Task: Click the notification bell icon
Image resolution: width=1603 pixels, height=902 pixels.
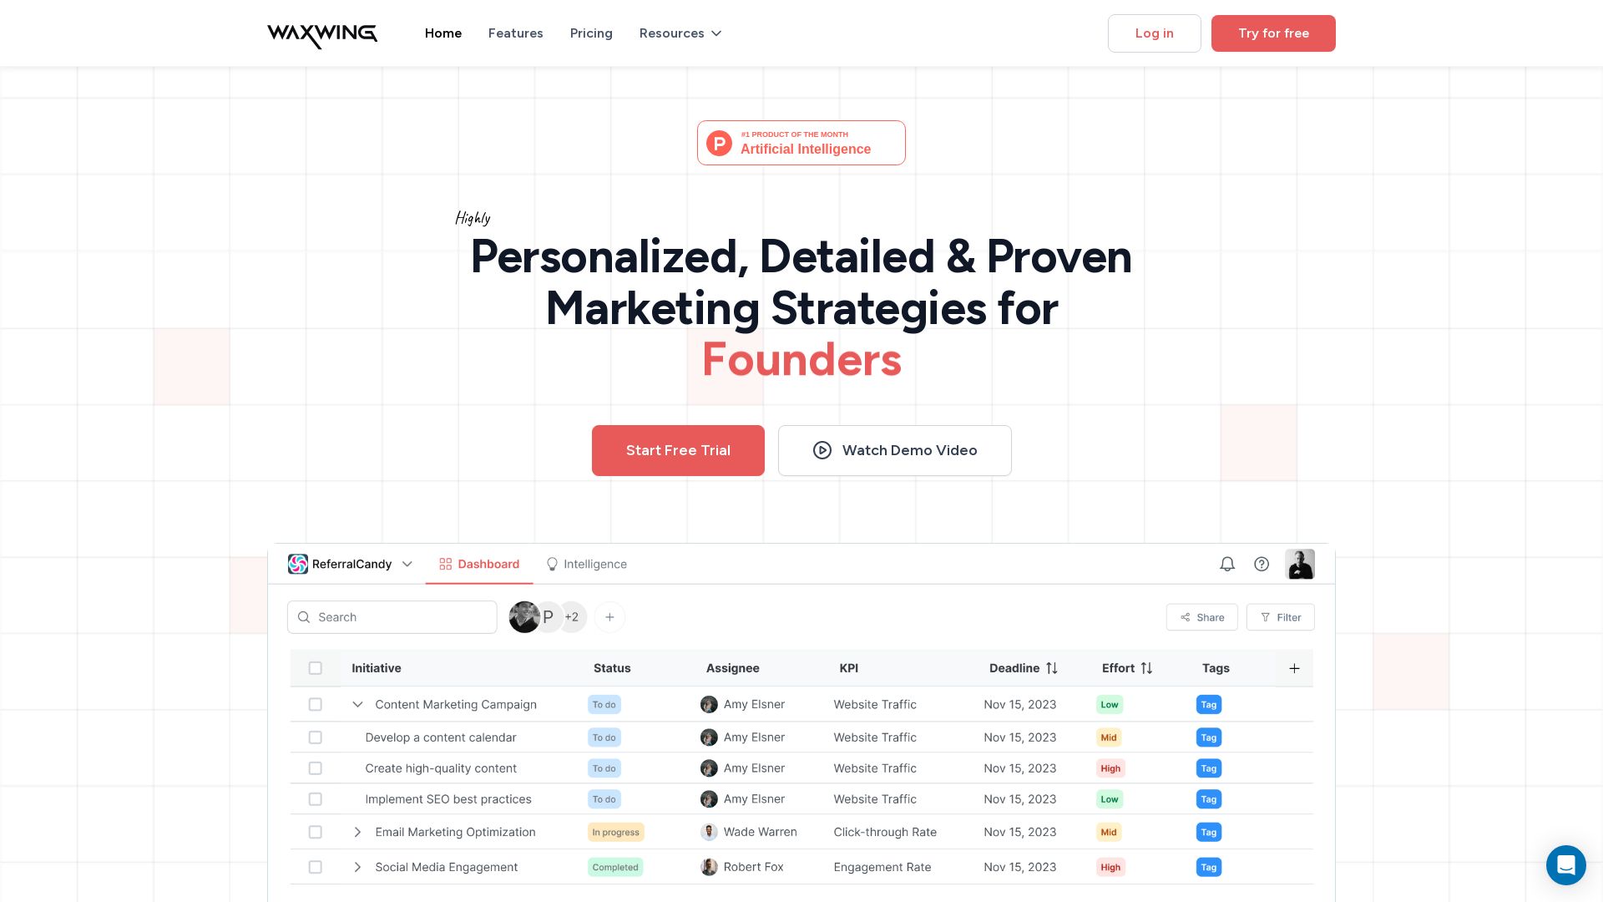Action: (1226, 564)
